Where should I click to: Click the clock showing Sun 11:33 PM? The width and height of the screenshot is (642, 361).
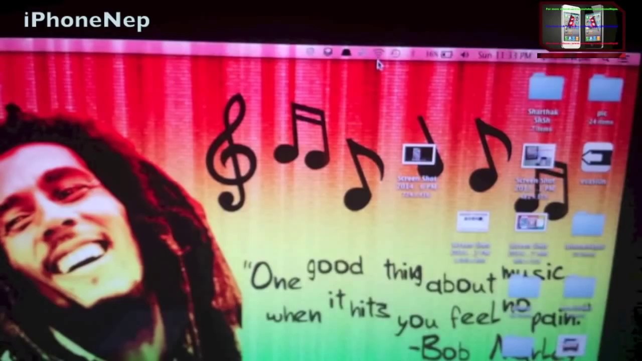pos(504,55)
